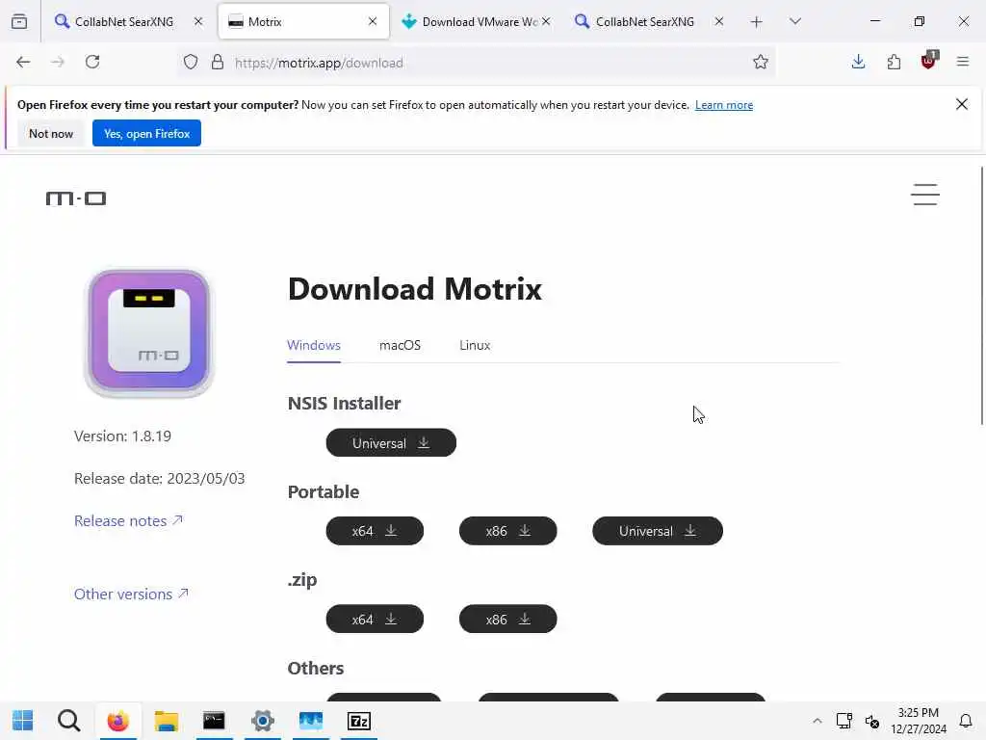This screenshot has height=740, width=986.
Task: Download the Portable x86 build
Action: click(x=508, y=531)
